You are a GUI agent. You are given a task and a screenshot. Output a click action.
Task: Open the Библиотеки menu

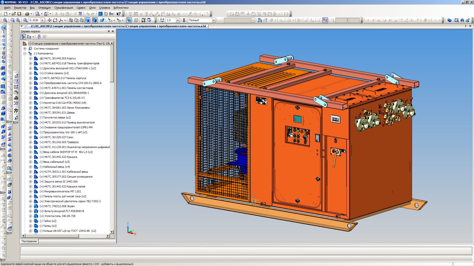[121, 8]
